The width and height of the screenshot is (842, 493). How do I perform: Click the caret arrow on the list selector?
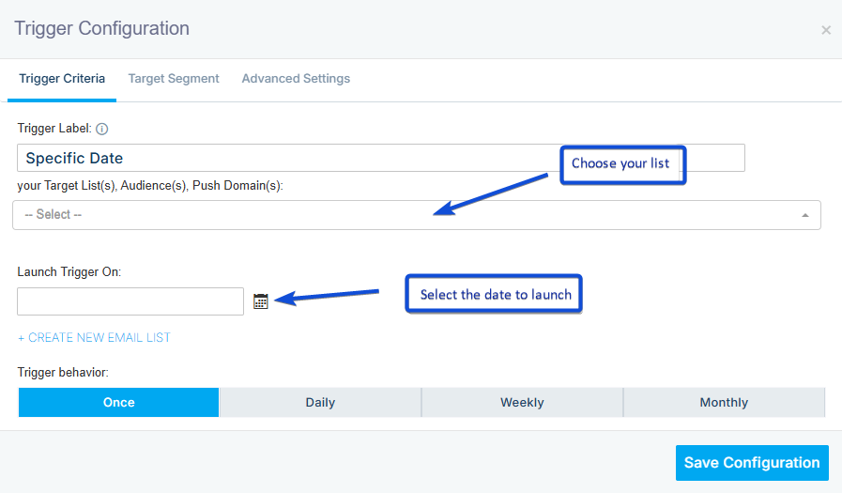804,215
